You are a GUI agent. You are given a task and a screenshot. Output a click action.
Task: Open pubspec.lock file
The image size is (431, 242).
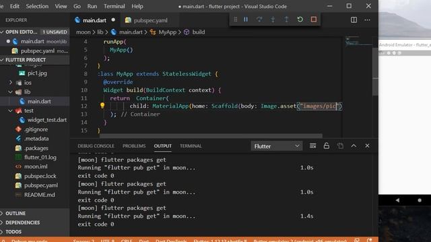point(40,176)
